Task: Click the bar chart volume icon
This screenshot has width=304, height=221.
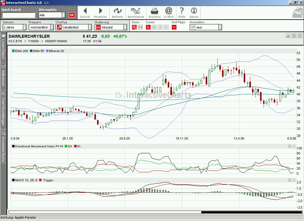Action: 288,36
